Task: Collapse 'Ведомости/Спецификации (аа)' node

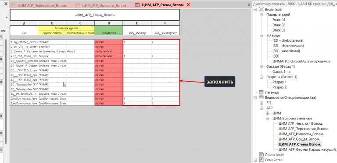Action: tap(255, 98)
